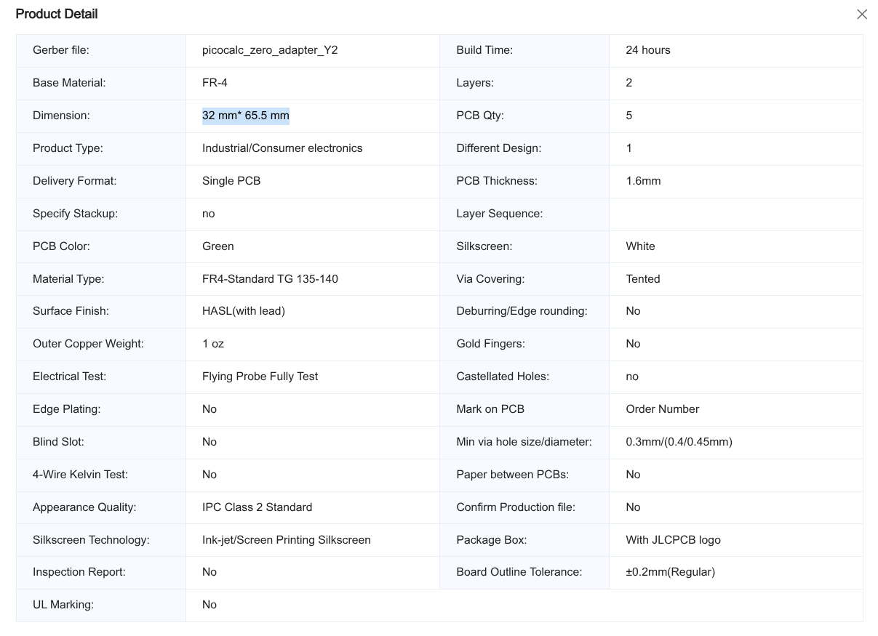Click the Package Box value With JLCPCB logo
The height and width of the screenshot is (636, 878).
point(673,540)
